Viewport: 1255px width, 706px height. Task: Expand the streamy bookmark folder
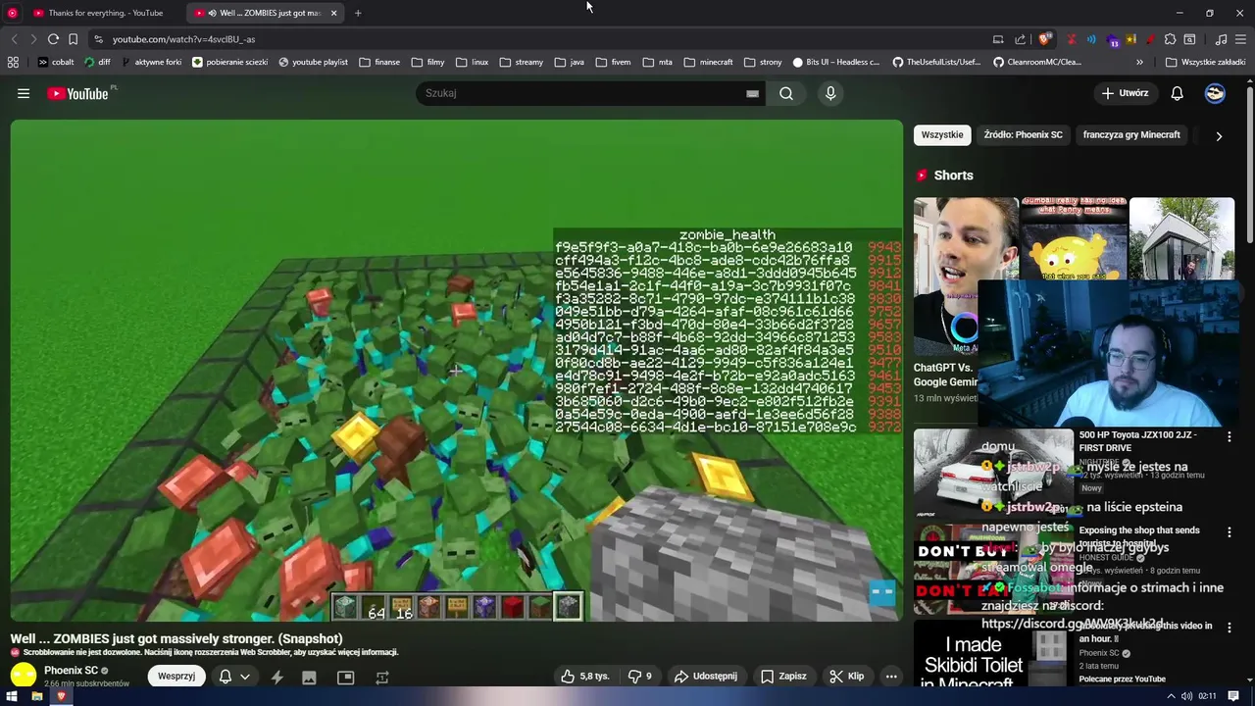(x=521, y=62)
